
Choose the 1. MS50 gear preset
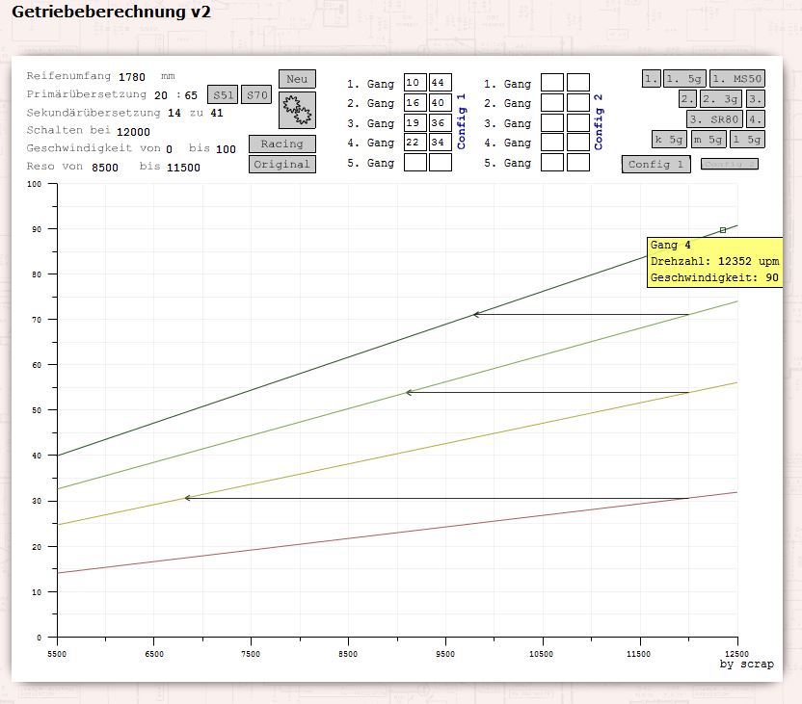tap(737, 78)
